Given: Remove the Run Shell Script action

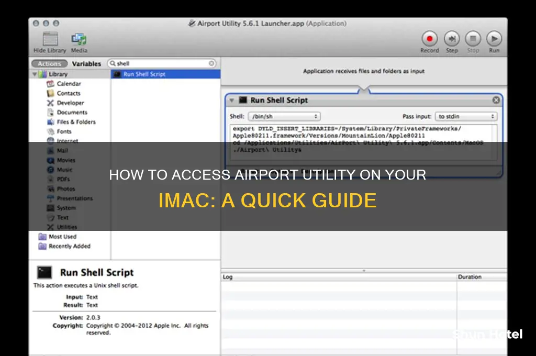Looking at the screenshot, I should click(x=496, y=100).
